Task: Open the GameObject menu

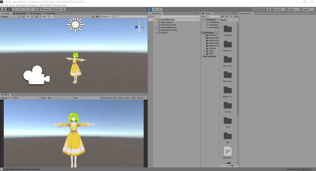Action: [21, 5]
